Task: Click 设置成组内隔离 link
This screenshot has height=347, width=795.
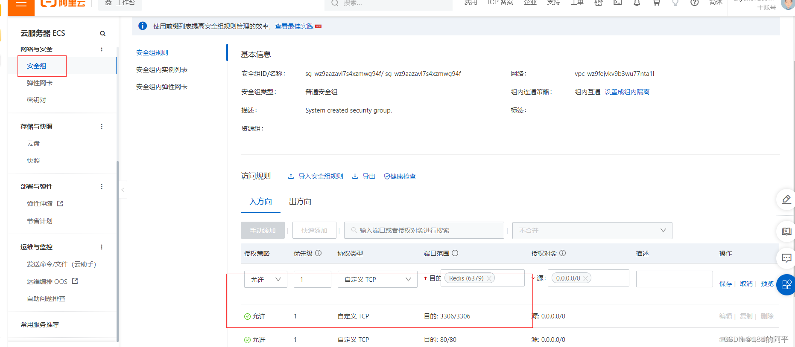Action: [627, 92]
